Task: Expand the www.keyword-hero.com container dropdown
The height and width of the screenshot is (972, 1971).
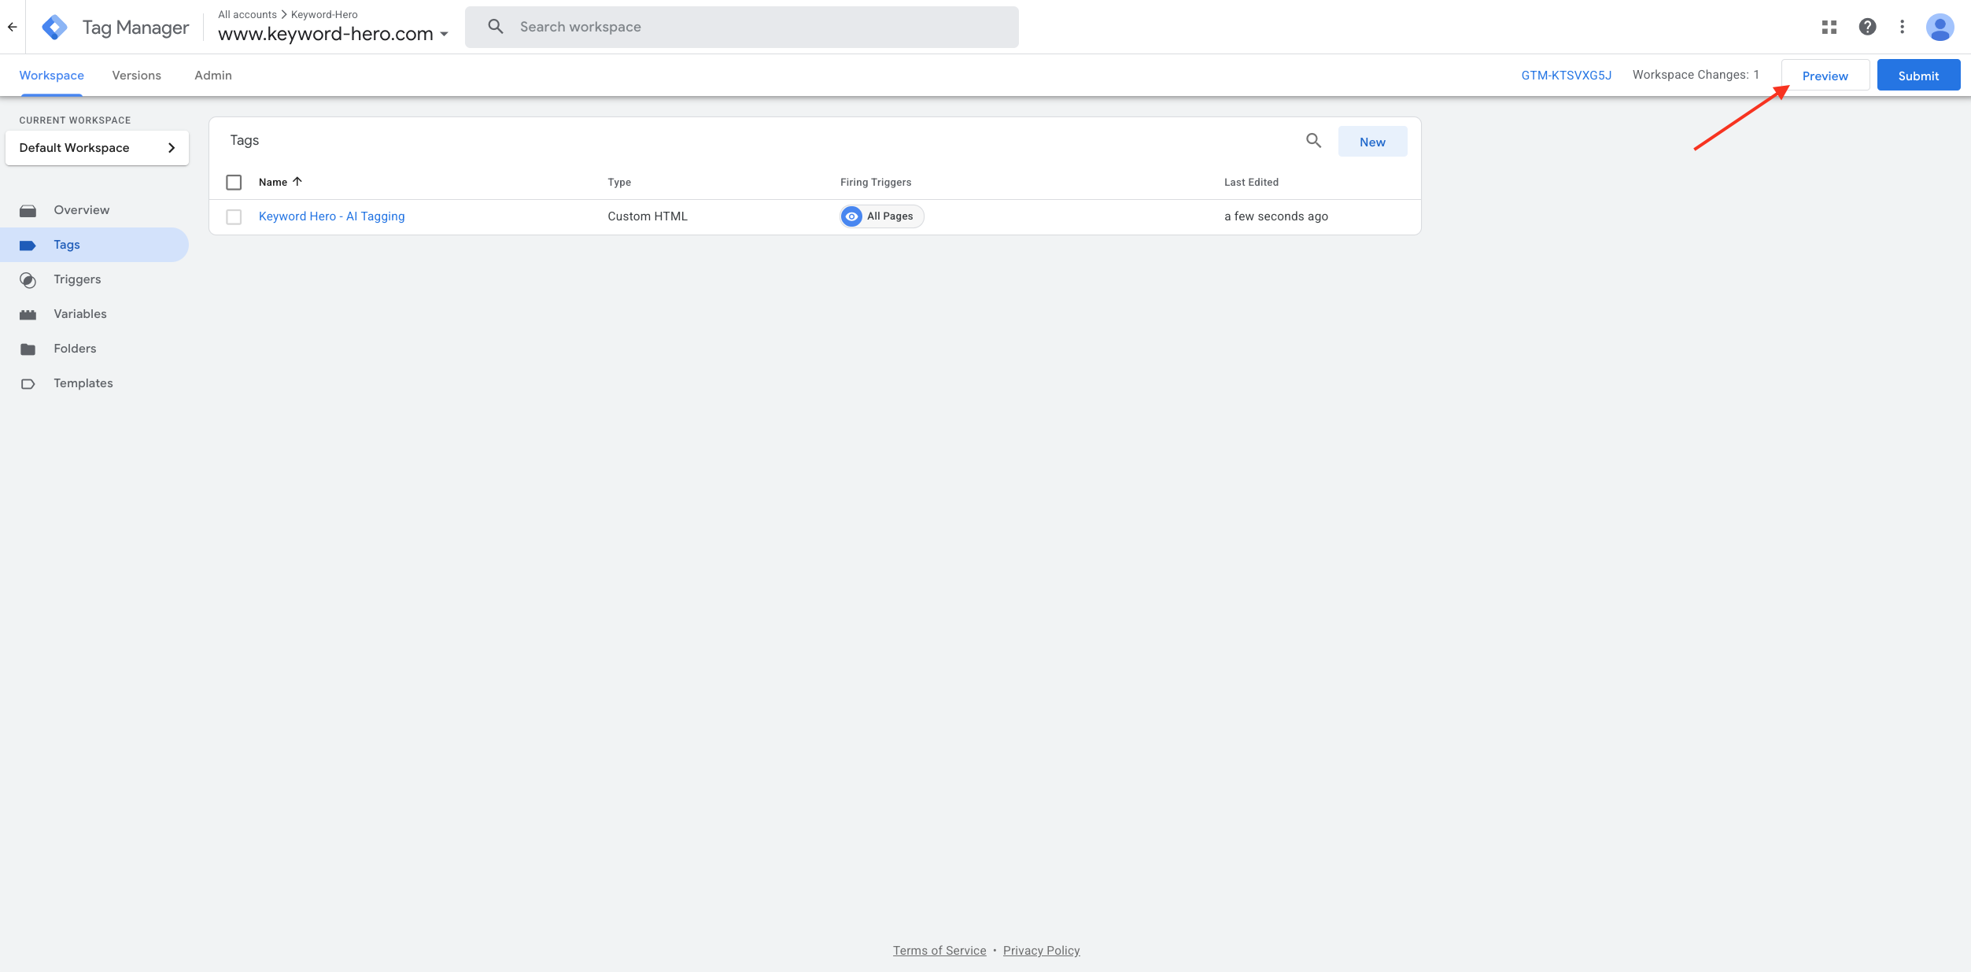Action: pos(445,34)
